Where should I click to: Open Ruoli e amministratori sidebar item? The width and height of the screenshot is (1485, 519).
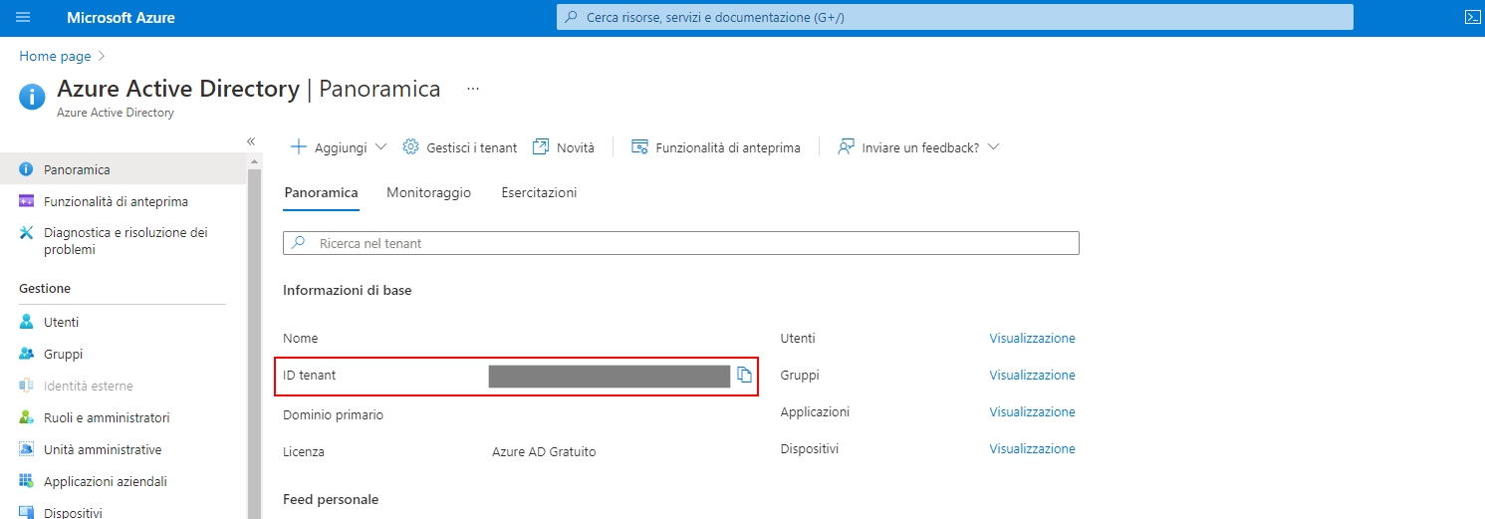(107, 417)
